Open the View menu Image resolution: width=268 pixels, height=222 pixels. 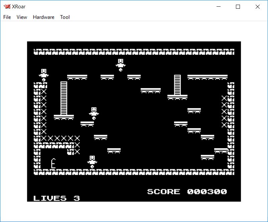(x=22, y=17)
